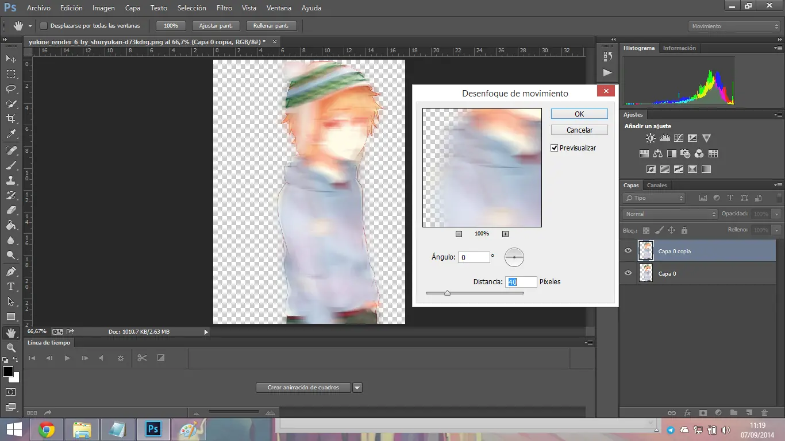
Task: Select the Clone Stamp tool
Action: click(x=11, y=180)
